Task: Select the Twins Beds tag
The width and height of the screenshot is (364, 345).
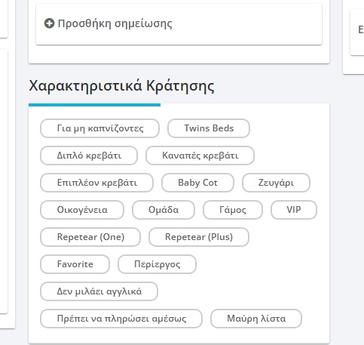Action: point(209,128)
